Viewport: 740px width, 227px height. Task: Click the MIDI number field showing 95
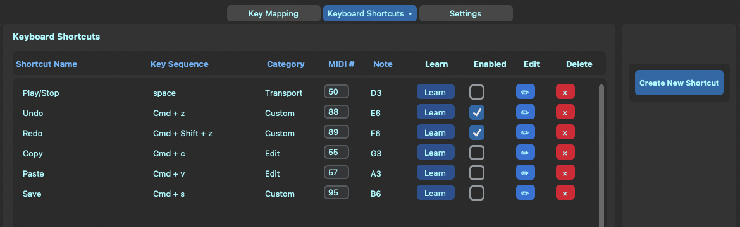[x=336, y=192]
